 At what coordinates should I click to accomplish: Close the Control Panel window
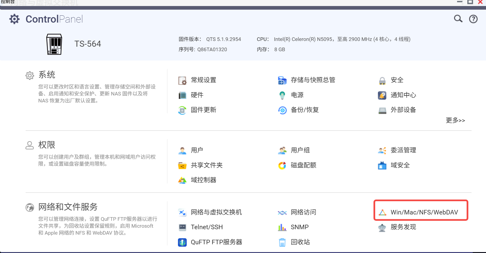480,2
